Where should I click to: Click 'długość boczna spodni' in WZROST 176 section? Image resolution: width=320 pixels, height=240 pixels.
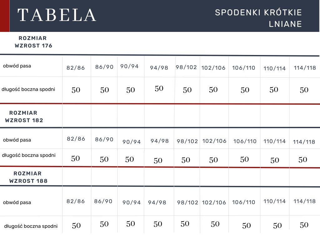[28, 89]
